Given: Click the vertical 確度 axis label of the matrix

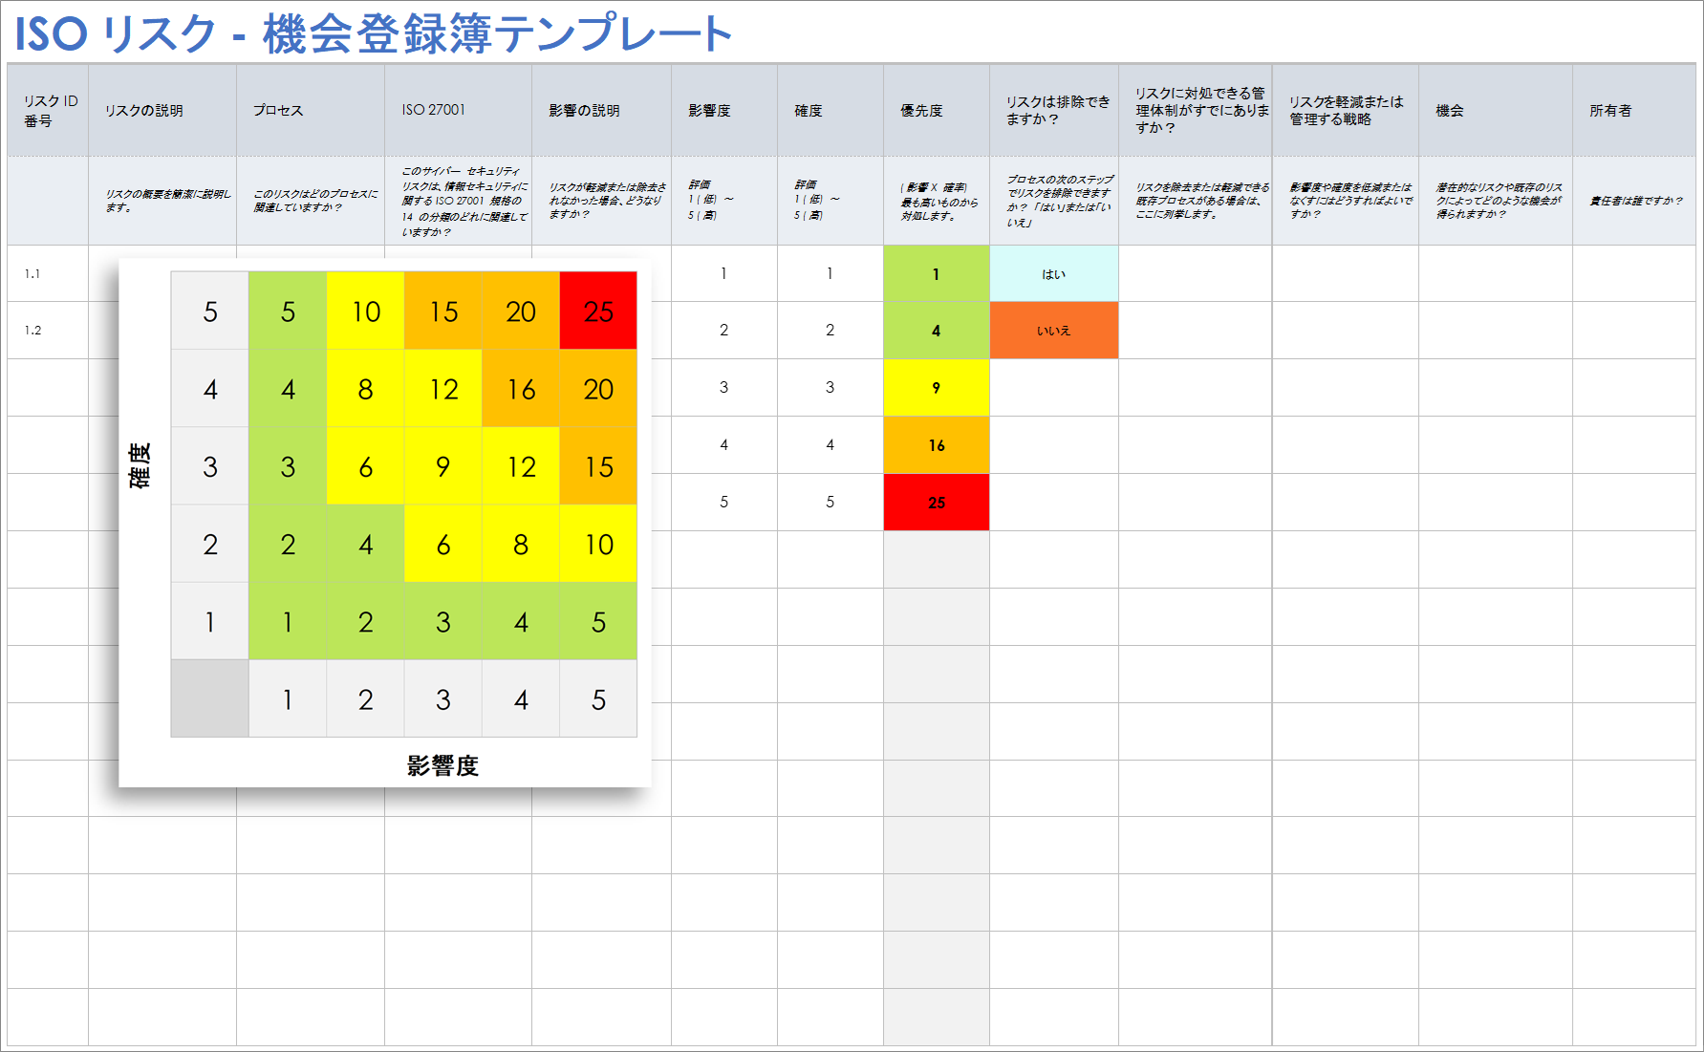Looking at the screenshot, I should pyautogui.click(x=140, y=465).
